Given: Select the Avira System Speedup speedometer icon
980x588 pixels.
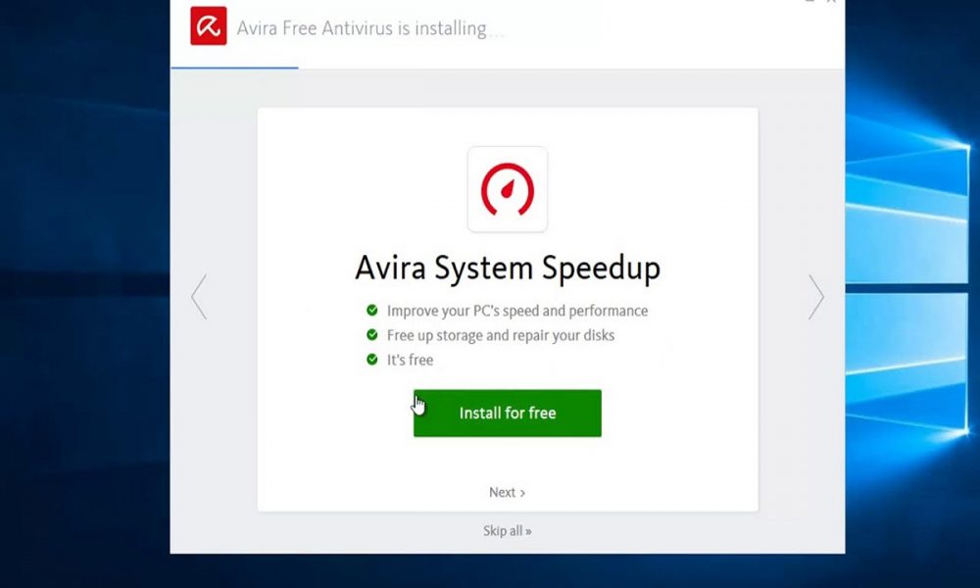Looking at the screenshot, I should point(507,189).
